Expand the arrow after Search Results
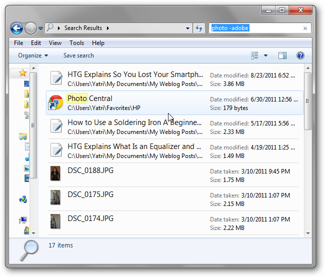325x277 pixels. [108, 28]
